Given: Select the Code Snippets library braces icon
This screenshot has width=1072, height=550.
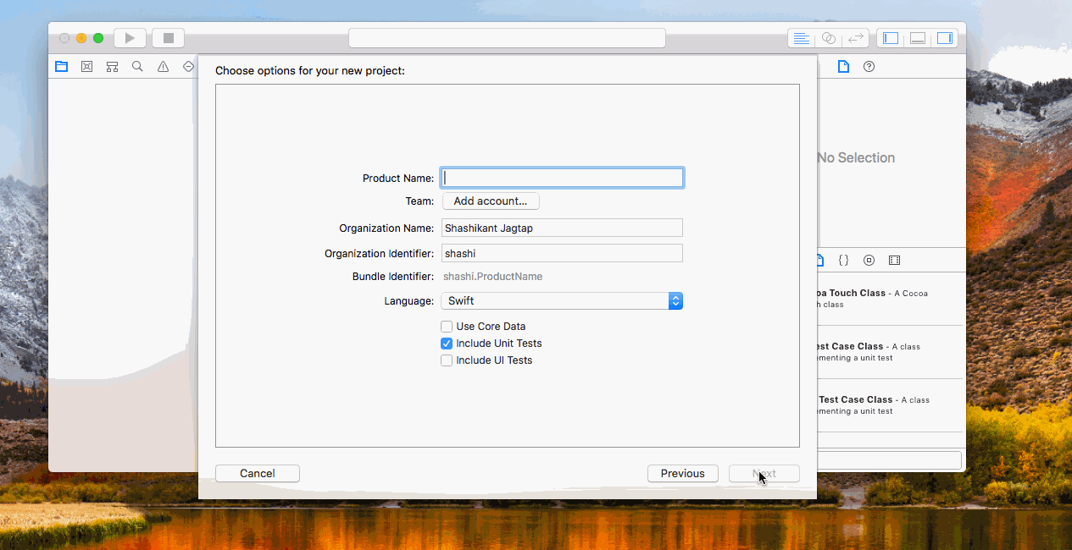Looking at the screenshot, I should tap(843, 260).
